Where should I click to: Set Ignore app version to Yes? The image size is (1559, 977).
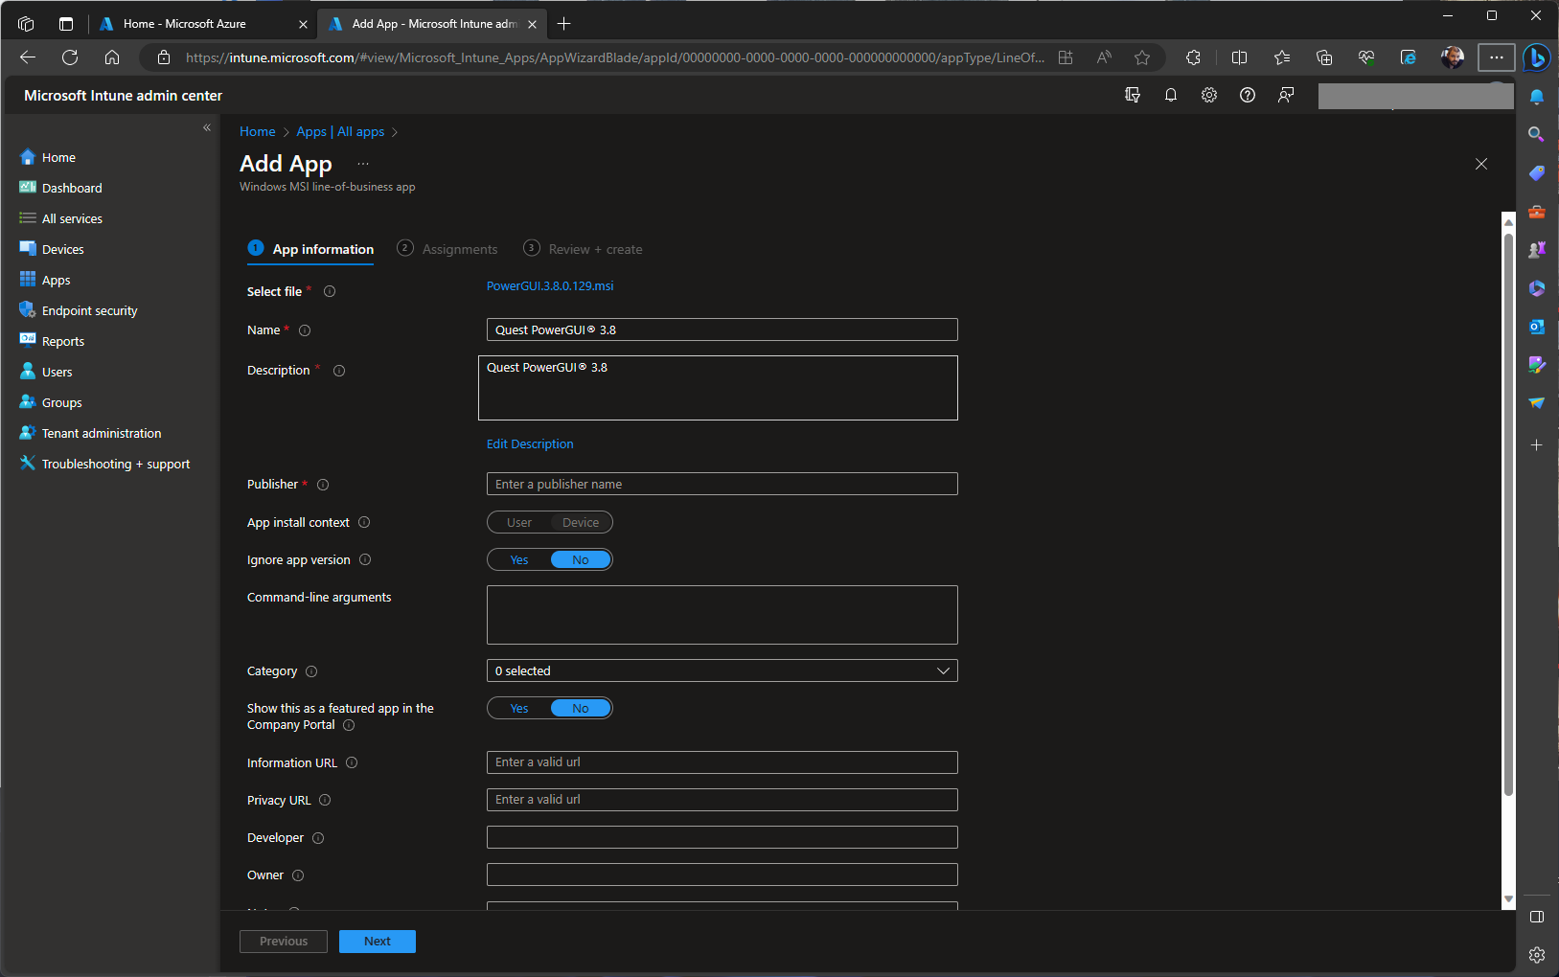519,560
